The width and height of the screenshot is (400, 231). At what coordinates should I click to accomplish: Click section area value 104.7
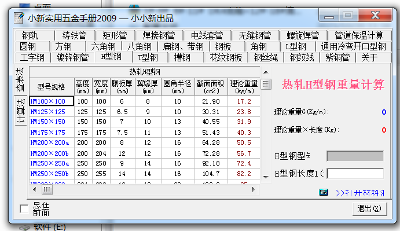[211, 174]
